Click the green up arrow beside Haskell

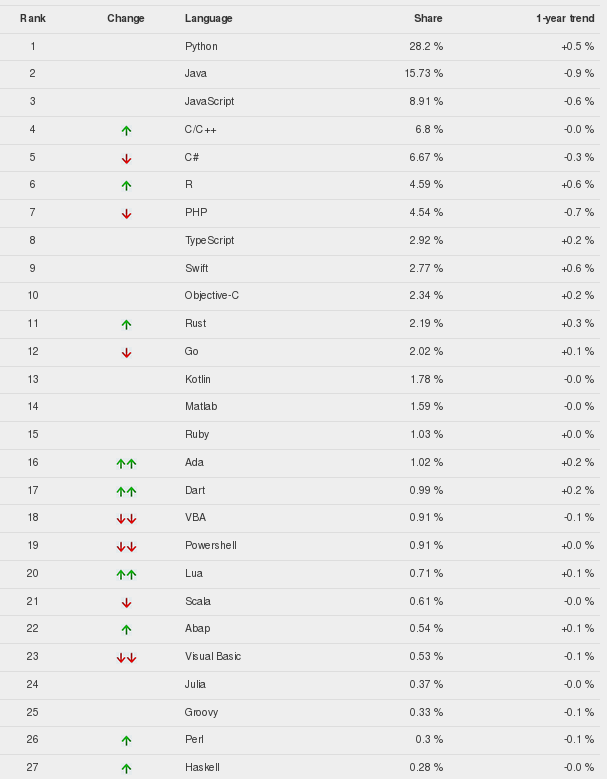[x=126, y=768]
